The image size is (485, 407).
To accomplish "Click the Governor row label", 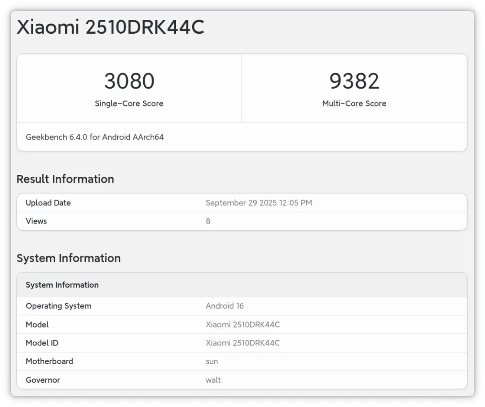I will click(x=43, y=380).
